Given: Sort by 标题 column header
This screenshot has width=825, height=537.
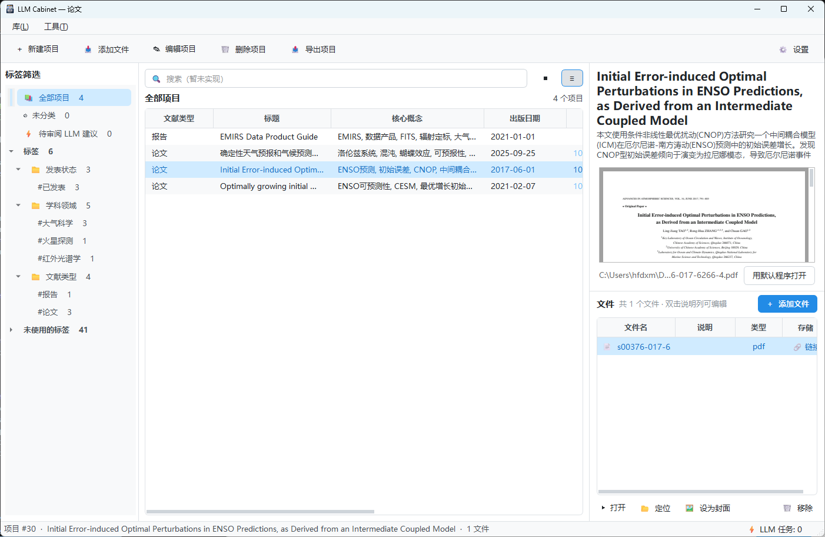Looking at the screenshot, I should pyautogui.click(x=272, y=118).
